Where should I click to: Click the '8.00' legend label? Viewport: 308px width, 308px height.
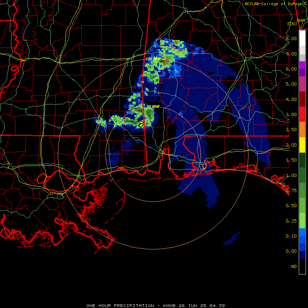[x=291, y=38]
